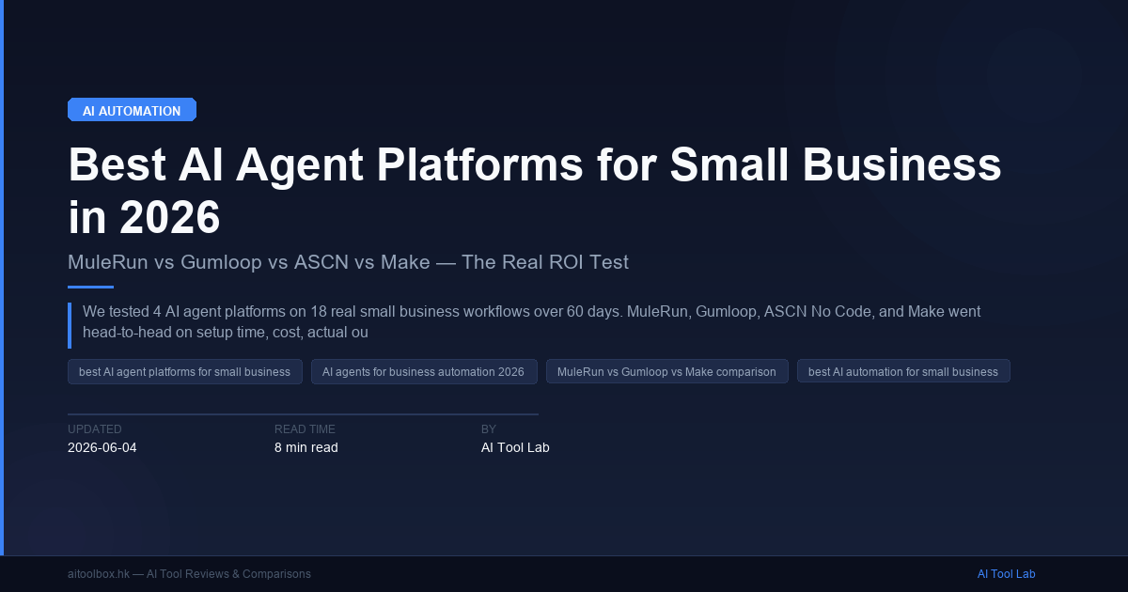Click footer text 'aitoolbox.hk — AI Tool Reviews & Comparisons'
Viewport: 1128px width, 592px height.
[x=189, y=574]
